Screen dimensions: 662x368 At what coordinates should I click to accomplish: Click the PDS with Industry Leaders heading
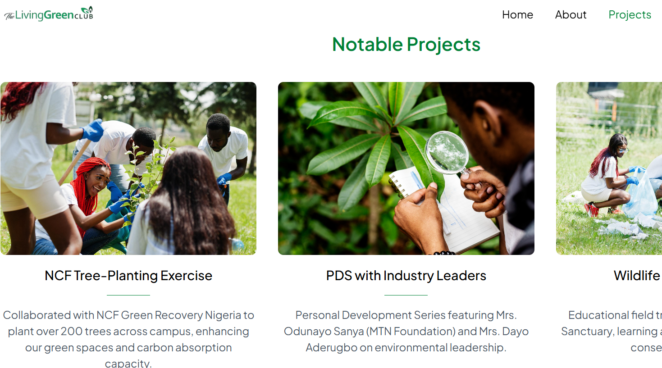coord(406,276)
